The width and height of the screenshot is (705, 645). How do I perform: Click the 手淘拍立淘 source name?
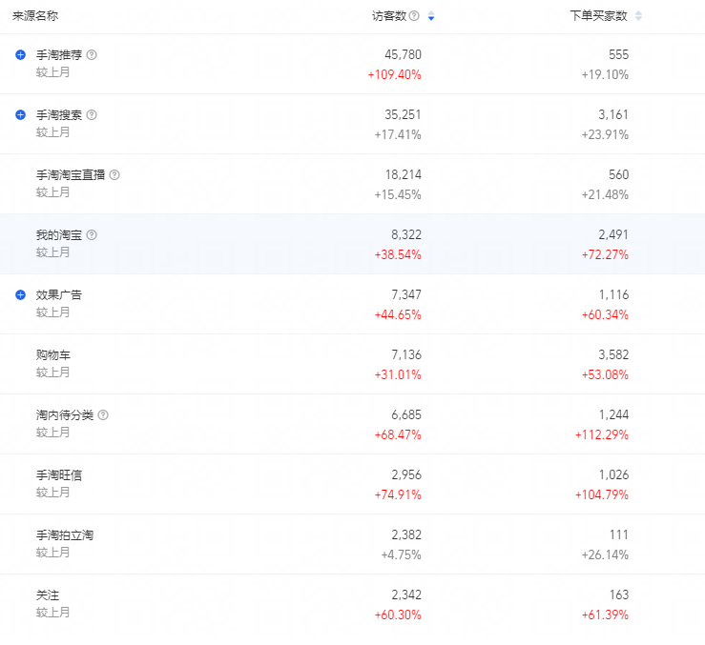(65, 535)
